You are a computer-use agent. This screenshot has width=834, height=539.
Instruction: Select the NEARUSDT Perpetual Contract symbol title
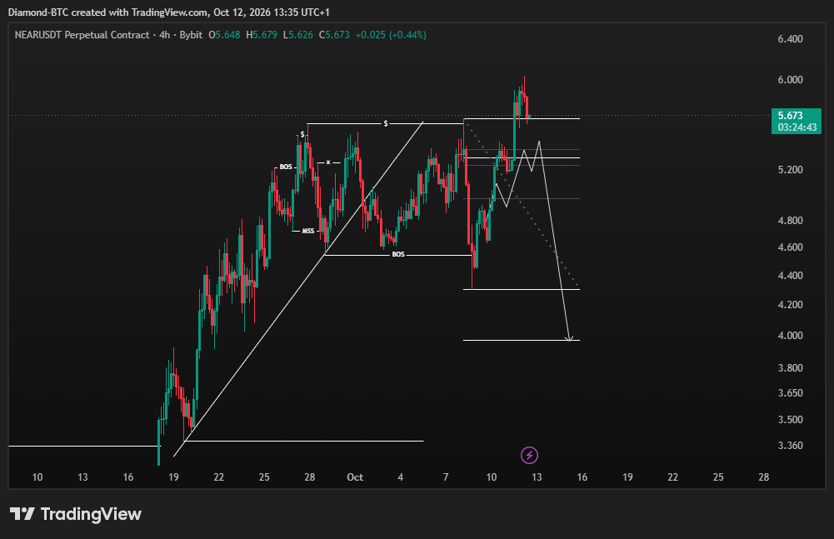click(x=82, y=35)
